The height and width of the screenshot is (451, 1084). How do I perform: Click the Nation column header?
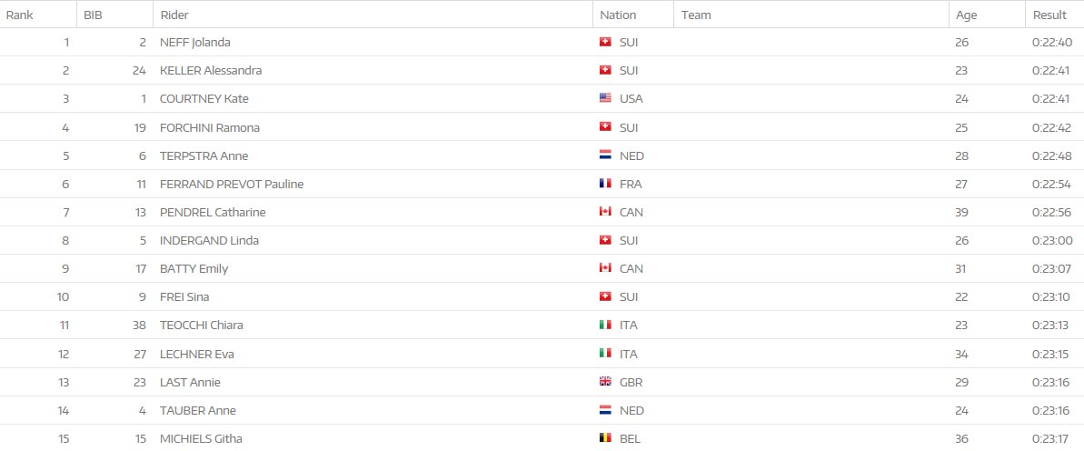click(618, 15)
